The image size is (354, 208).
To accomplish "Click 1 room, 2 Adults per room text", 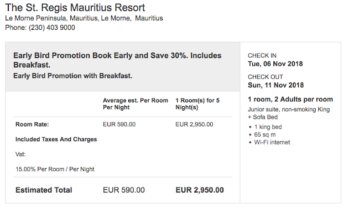I will 290,100.
